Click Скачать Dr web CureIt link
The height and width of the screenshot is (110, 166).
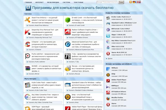click(84, 26)
